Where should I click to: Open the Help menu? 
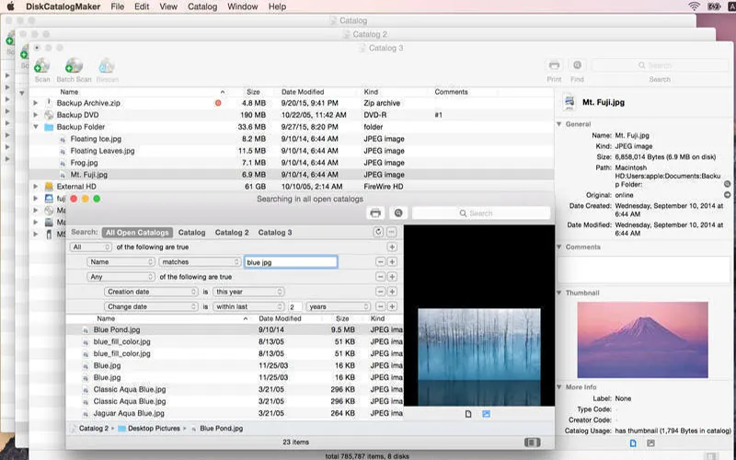pyautogui.click(x=277, y=6)
